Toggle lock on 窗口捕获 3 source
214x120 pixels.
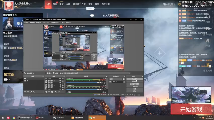click(63, 81)
